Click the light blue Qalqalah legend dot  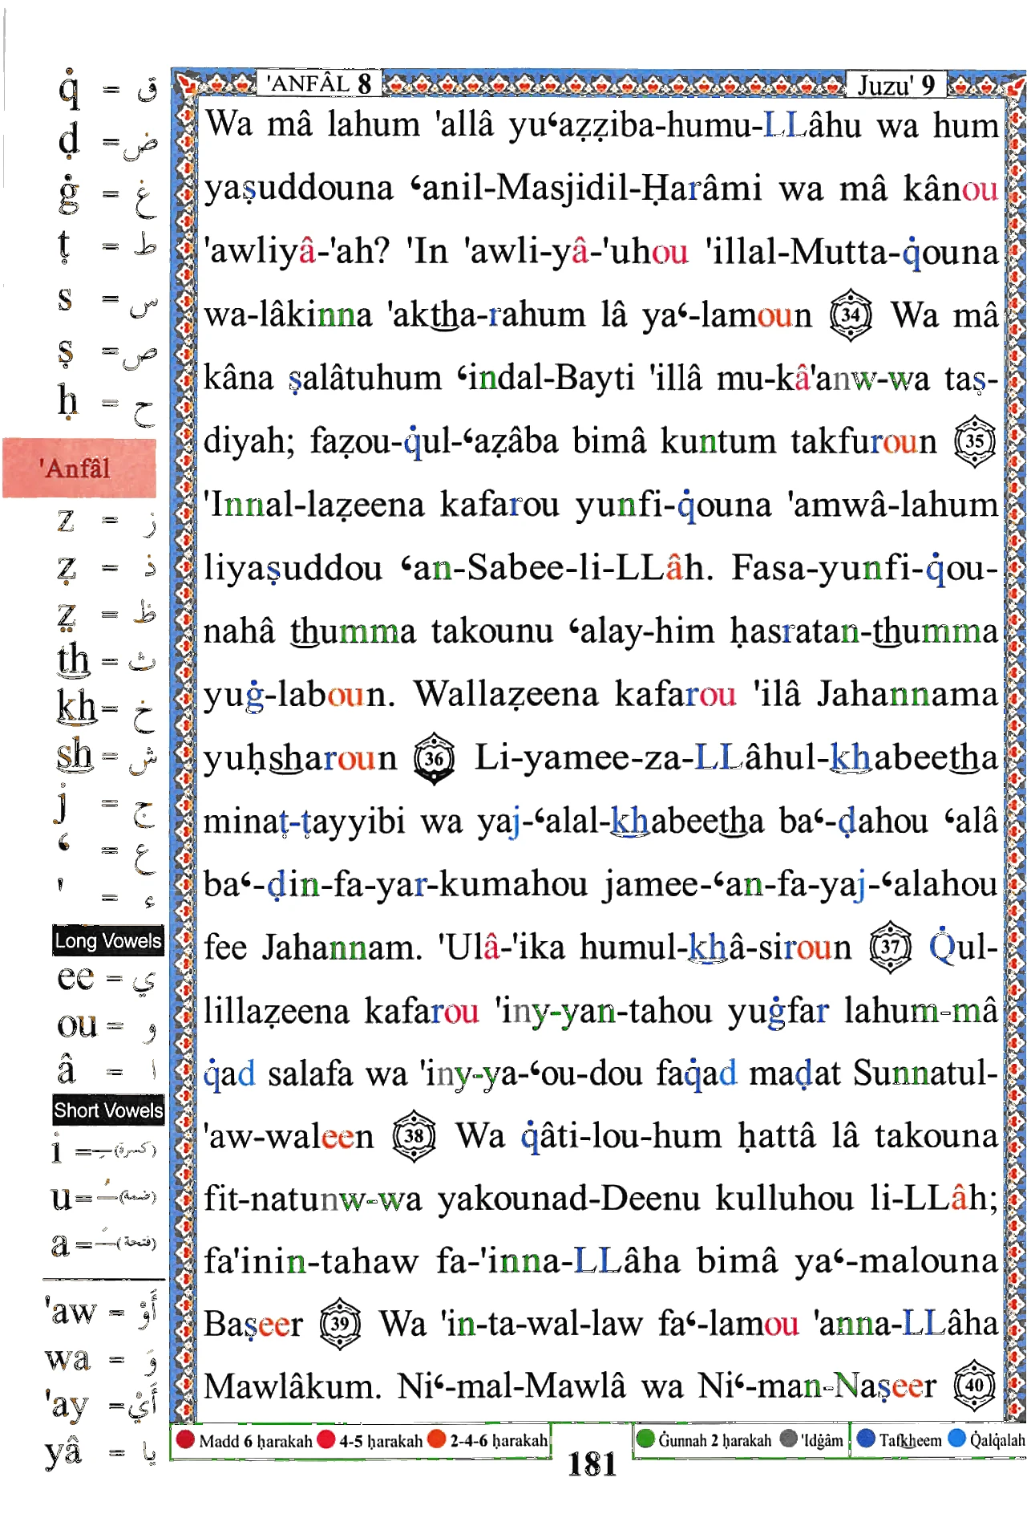click(957, 1439)
